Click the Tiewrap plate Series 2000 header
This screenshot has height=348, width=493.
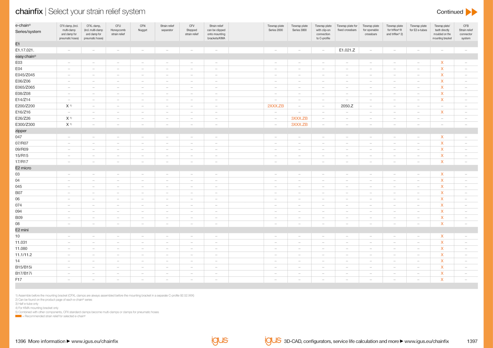[275, 28]
